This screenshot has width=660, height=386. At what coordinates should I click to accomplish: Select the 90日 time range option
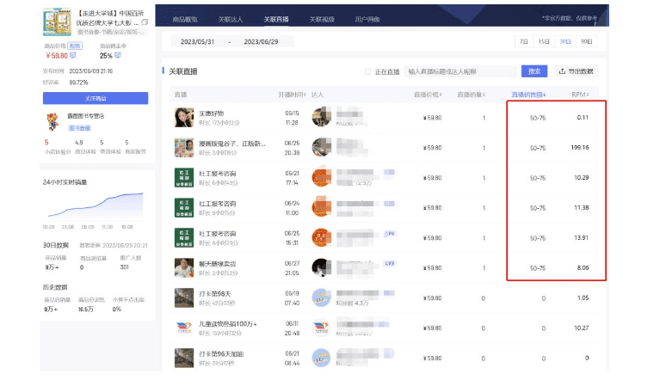586,41
